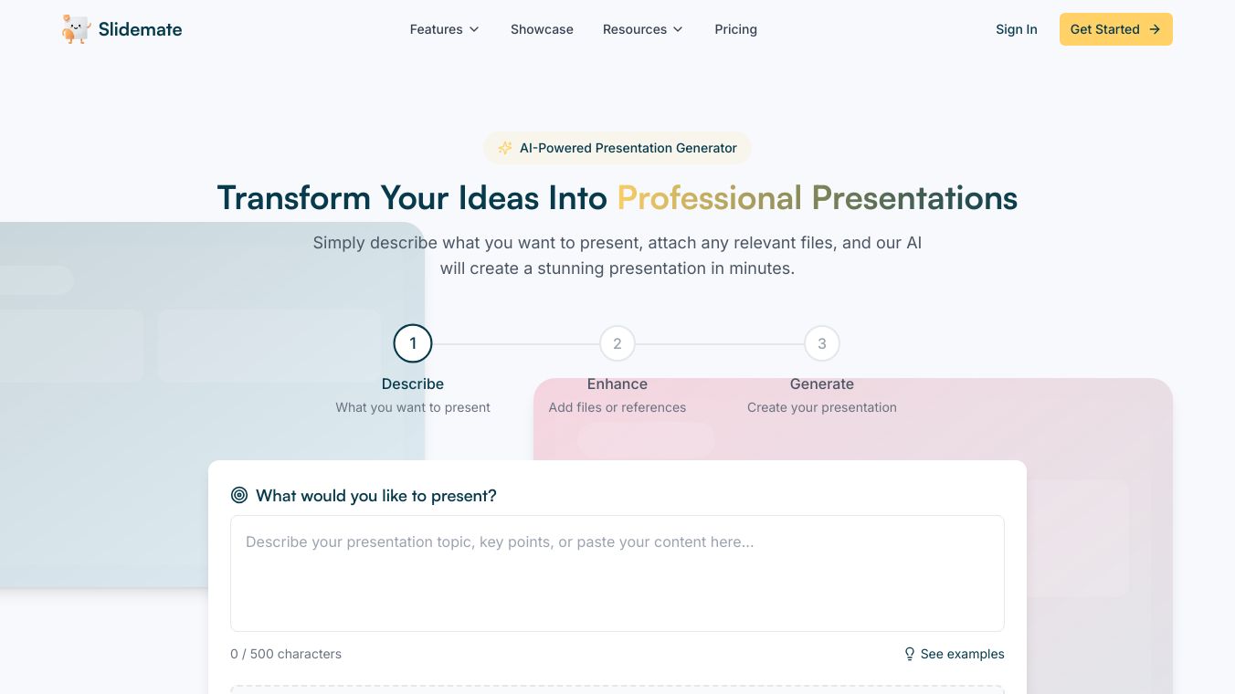
Task: Click the sparkle icon in AI-Powered badge
Action: (504, 148)
